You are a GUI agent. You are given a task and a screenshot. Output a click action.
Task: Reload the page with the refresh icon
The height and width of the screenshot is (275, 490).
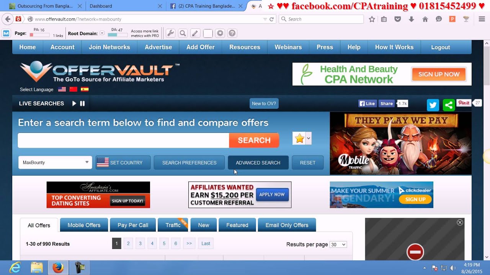pyautogui.click(x=272, y=19)
